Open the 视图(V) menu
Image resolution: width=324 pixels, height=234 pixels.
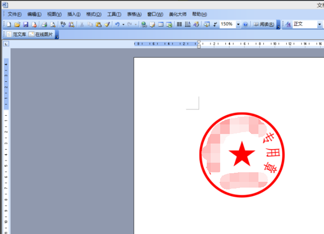click(55, 14)
